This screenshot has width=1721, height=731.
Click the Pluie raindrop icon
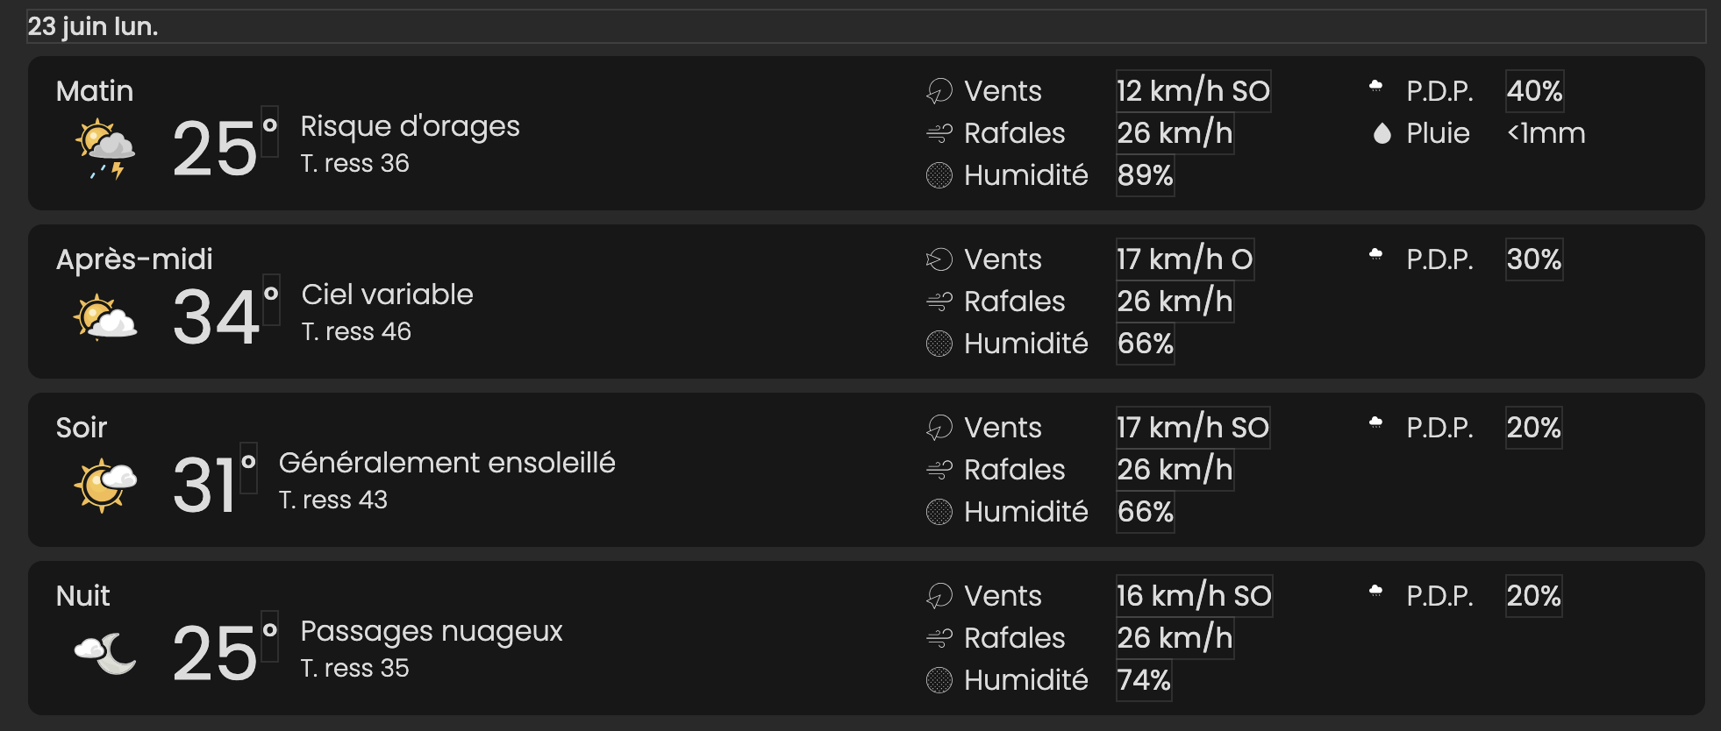pyautogui.click(x=1382, y=133)
